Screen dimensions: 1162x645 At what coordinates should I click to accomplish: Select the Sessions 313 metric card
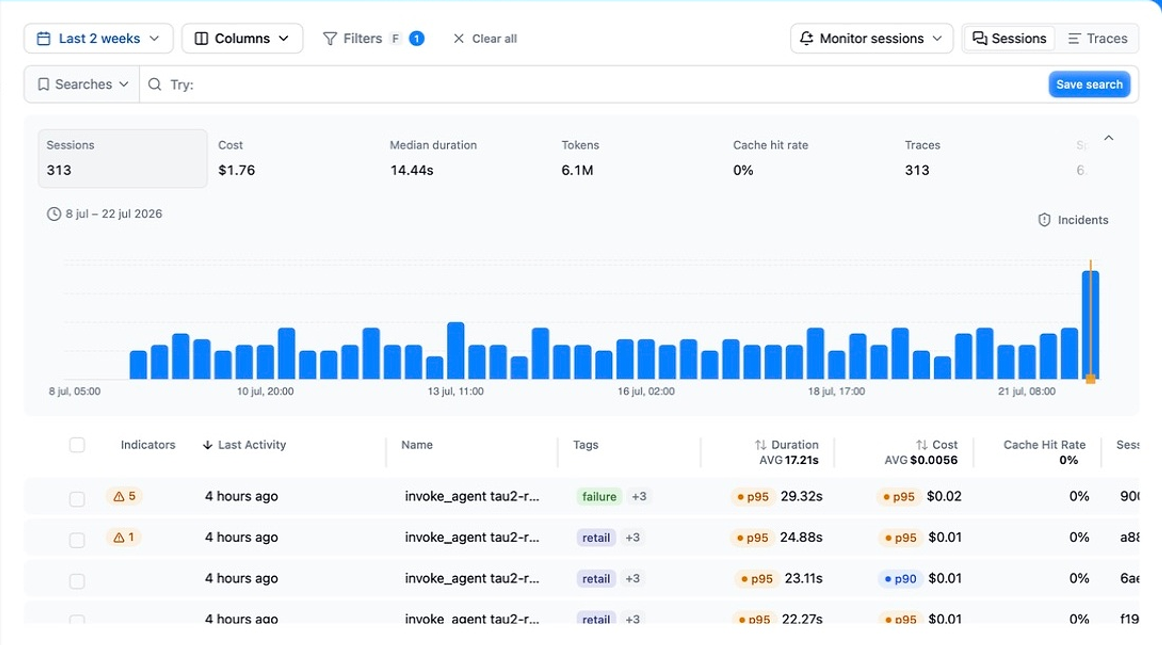123,158
